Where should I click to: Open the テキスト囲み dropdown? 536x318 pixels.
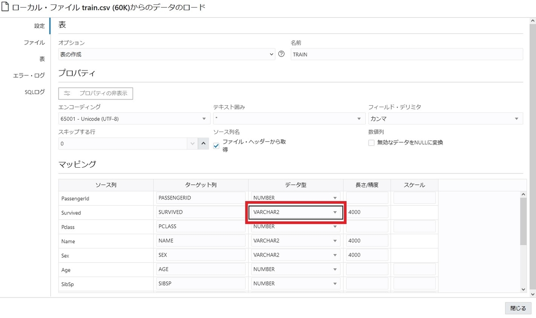point(289,119)
